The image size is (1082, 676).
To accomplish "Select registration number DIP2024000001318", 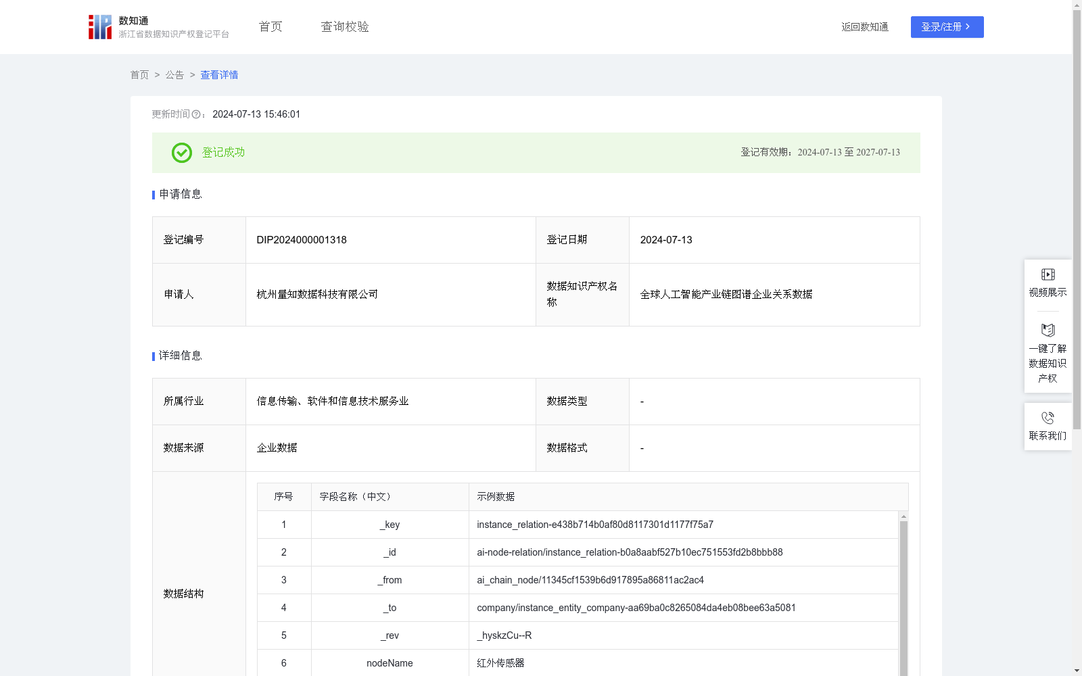I will (302, 240).
